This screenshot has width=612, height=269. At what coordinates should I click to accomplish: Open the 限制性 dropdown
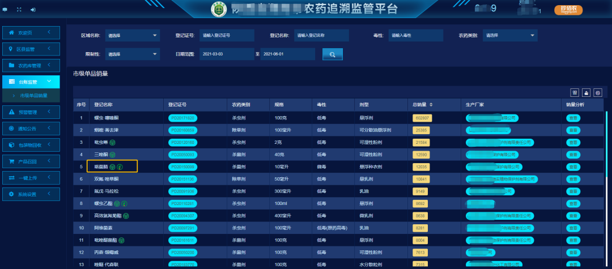click(x=133, y=54)
